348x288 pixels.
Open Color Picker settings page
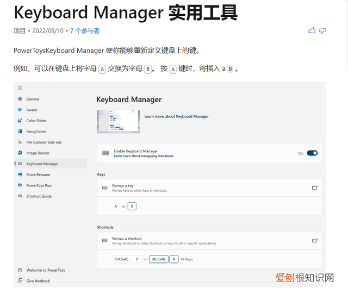(36, 121)
